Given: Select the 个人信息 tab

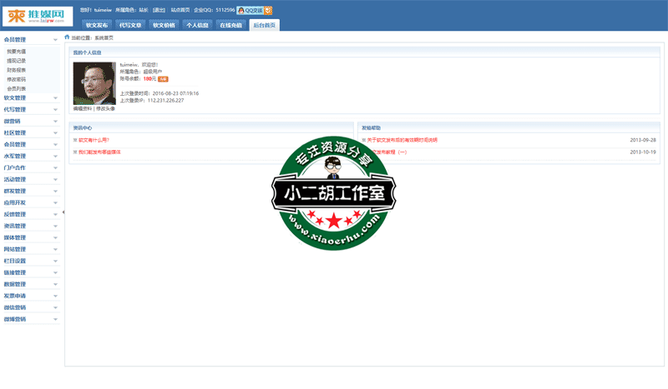Looking at the screenshot, I should coord(197,25).
